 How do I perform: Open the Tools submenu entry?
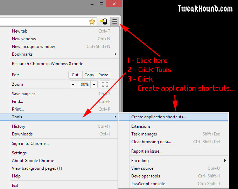59,117
